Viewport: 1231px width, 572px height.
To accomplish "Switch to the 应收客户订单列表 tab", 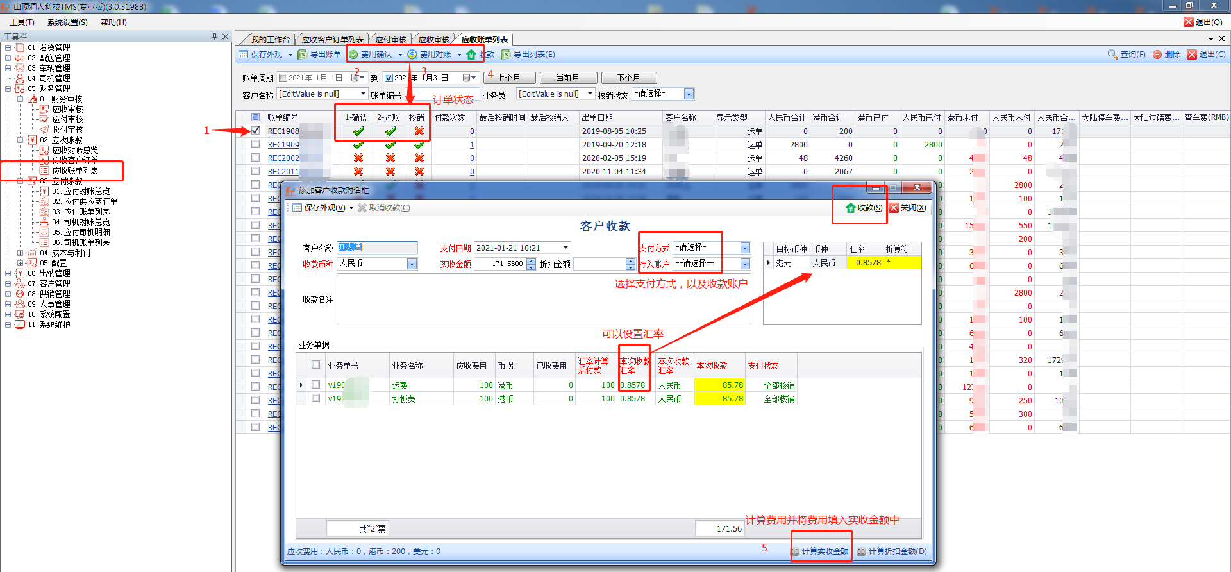I will point(332,40).
